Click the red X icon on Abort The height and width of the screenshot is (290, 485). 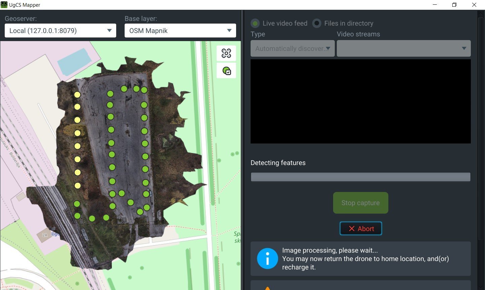(x=352, y=229)
